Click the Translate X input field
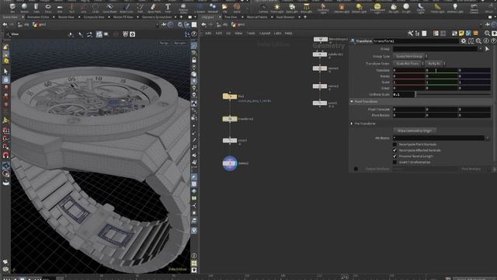This screenshot has height=280, width=497. coord(408,70)
